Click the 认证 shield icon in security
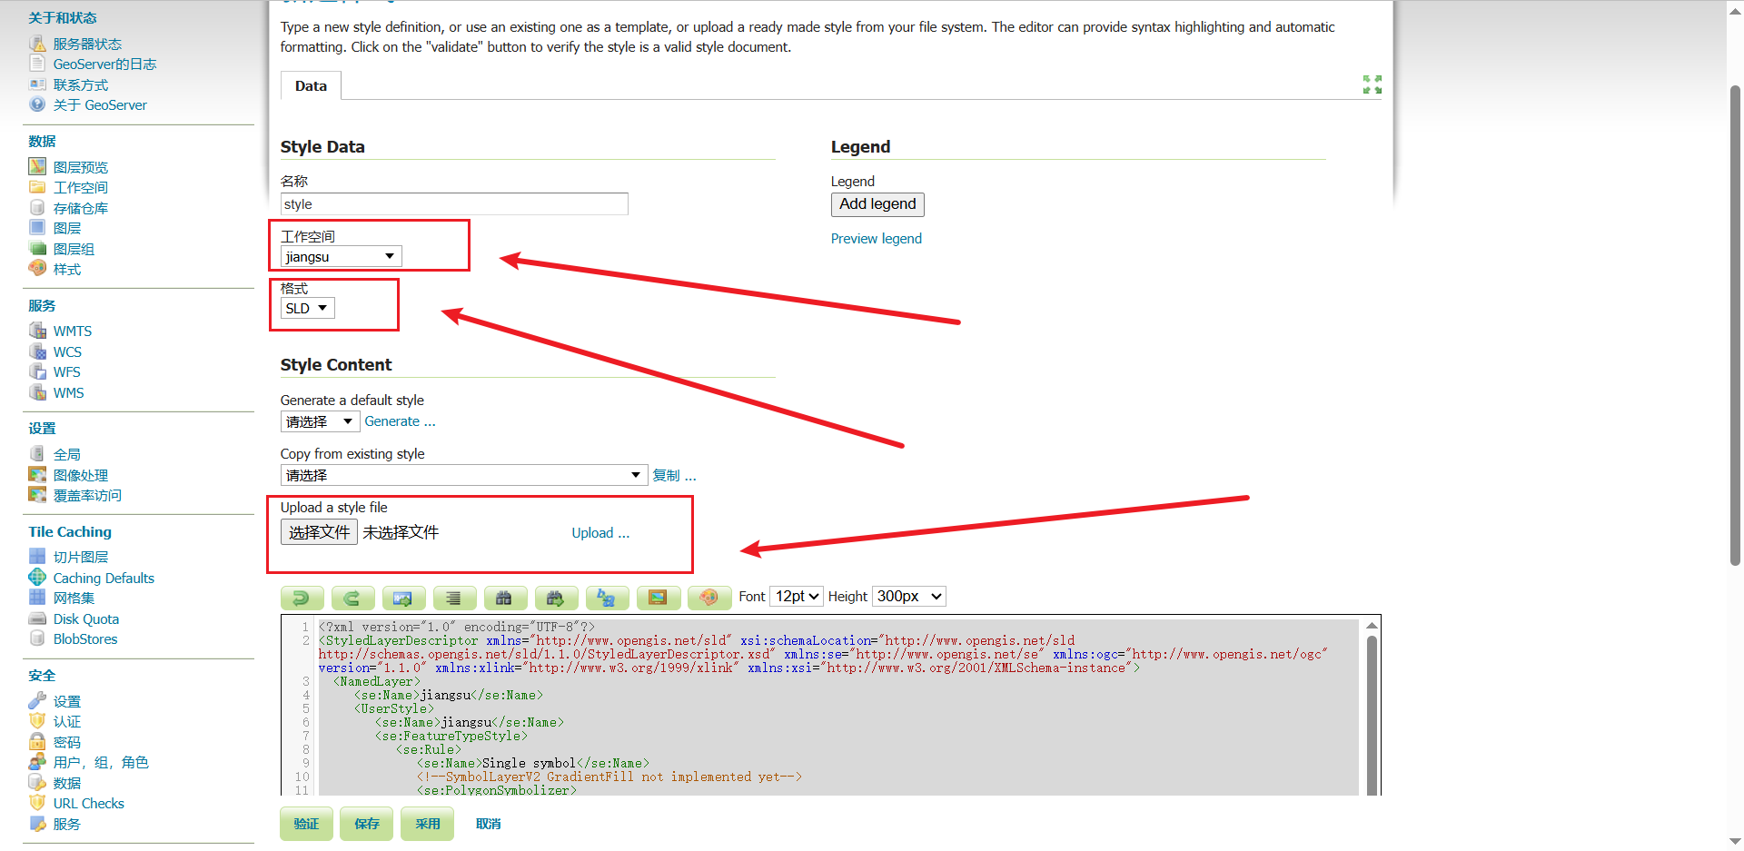Viewport: 1744px width, 851px height. pos(37,721)
